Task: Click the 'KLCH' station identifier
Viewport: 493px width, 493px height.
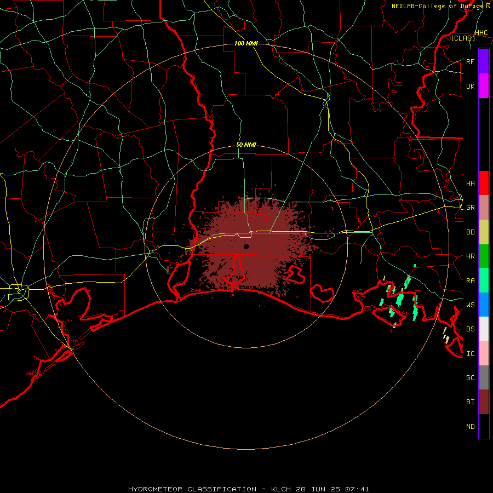Action: pyautogui.click(x=281, y=489)
